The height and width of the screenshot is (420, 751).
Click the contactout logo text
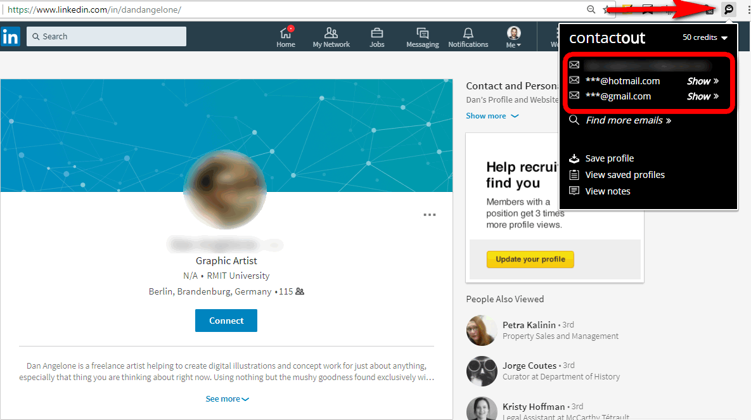click(607, 38)
